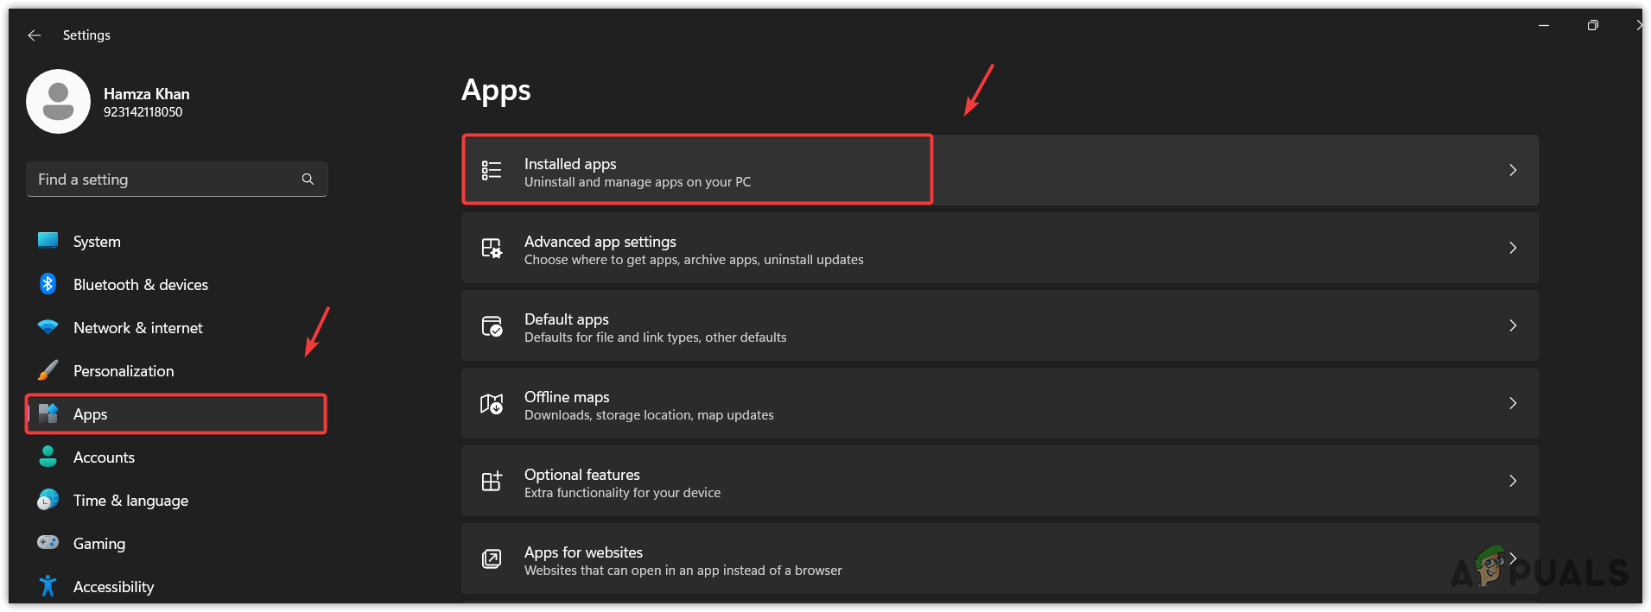Click the search magnifier icon

[308, 179]
